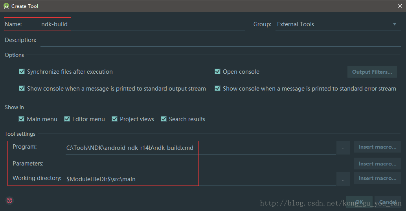The width and height of the screenshot is (406, 211).
Task: Click the Program path input field
Action: [201, 148]
